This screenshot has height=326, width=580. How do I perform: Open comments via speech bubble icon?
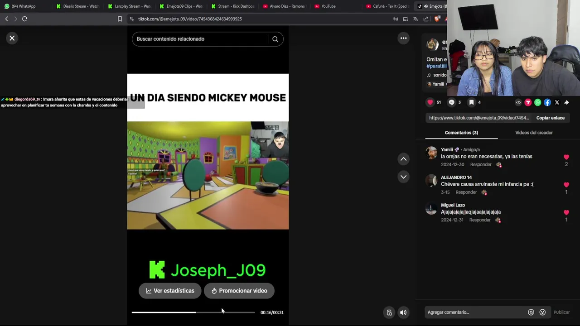(451, 102)
